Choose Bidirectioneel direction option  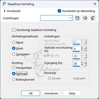14,80
